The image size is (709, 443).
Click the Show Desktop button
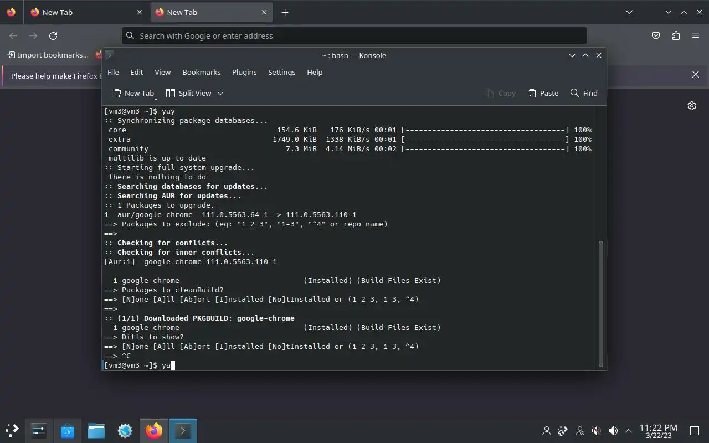[x=695, y=431]
